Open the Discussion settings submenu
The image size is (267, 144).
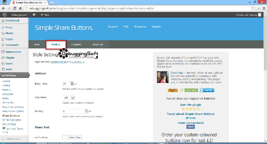[8, 94]
